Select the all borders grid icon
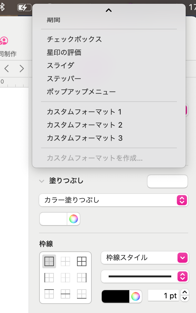The image size is (196, 313). (x=81, y=261)
